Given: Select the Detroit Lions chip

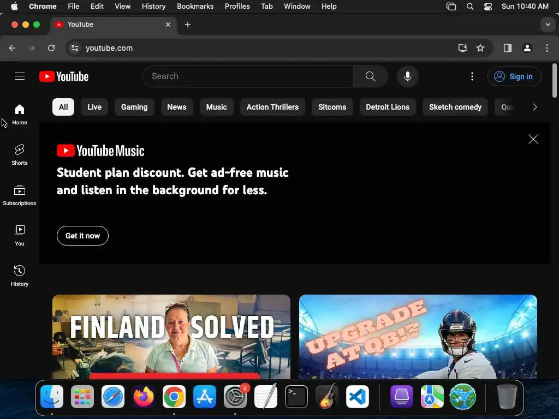Looking at the screenshot, I should coord(388,107).
